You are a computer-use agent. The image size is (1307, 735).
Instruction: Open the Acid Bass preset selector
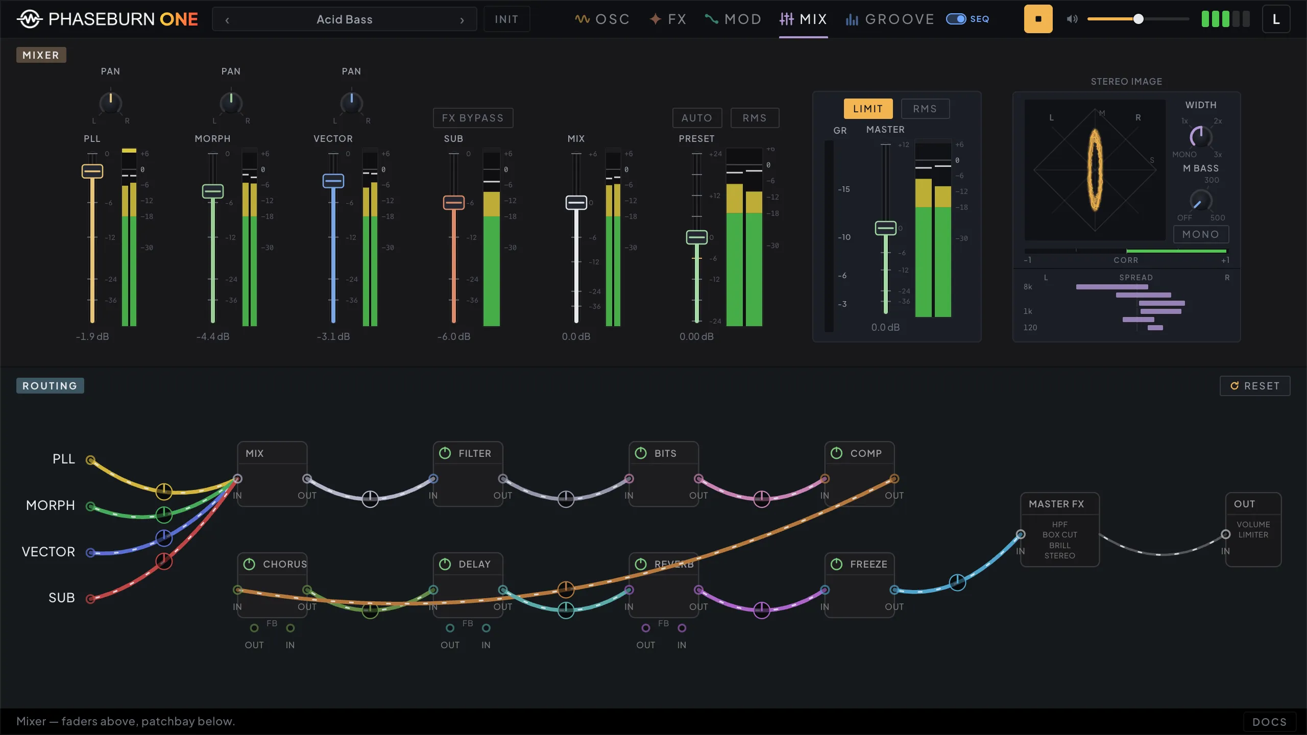click(345, 19)
